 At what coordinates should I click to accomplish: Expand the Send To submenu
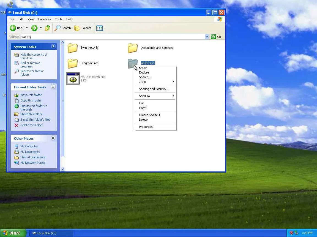(155, 96)
